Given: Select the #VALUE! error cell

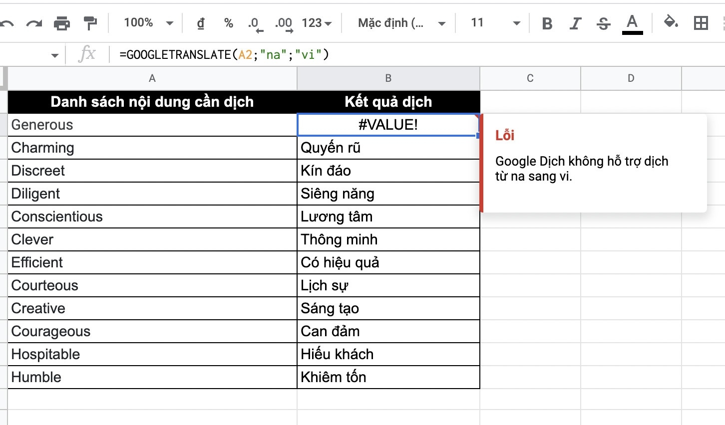Looking at the screenshot, I should coord(388,125).
